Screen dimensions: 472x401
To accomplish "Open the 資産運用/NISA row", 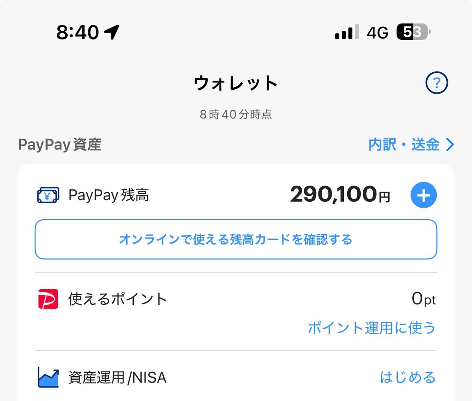I will point(236,377).
